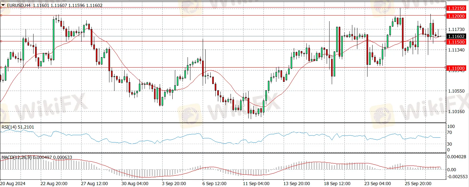The width and height of the screenshot is (469, 187).
Task: Click the 1.11340 price scale value
Action: click(x=456, y=50)
